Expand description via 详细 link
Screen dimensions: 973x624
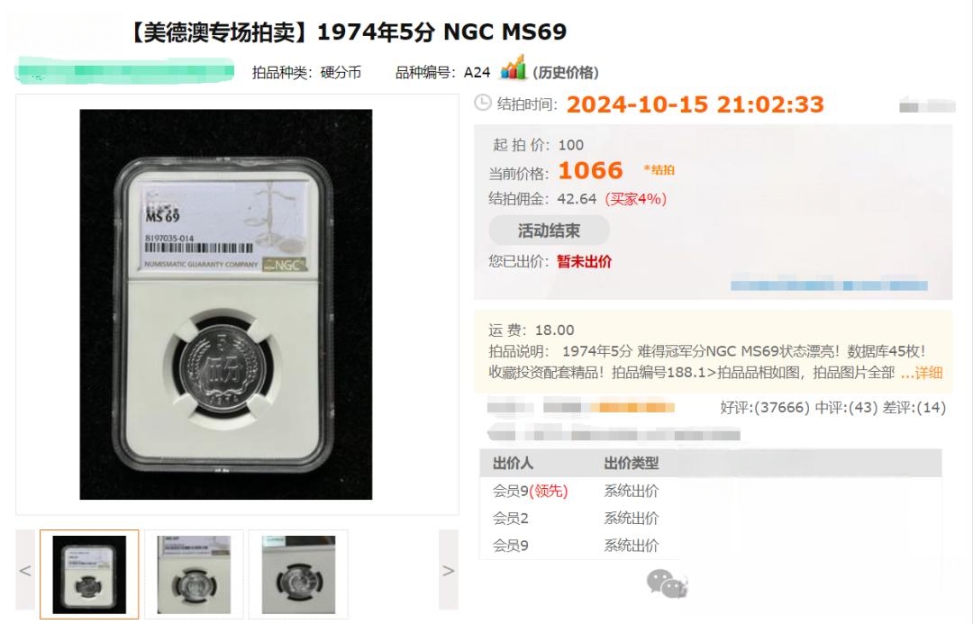pyautogui.click(x=922, y=373)
